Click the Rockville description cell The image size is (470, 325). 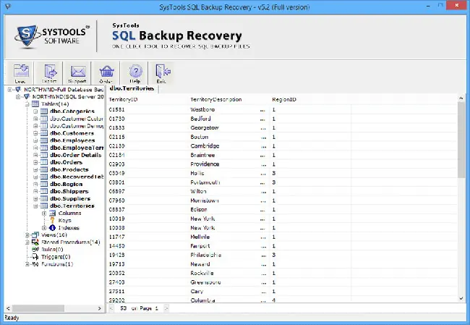202,273
